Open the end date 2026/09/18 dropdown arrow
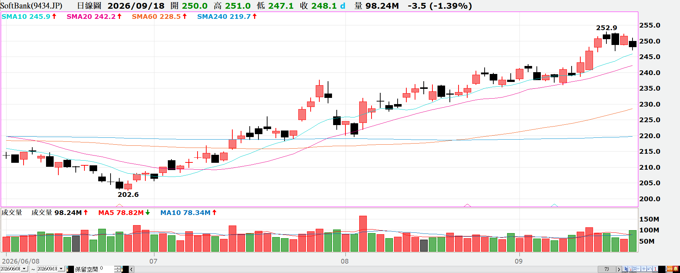 (61, 269)
